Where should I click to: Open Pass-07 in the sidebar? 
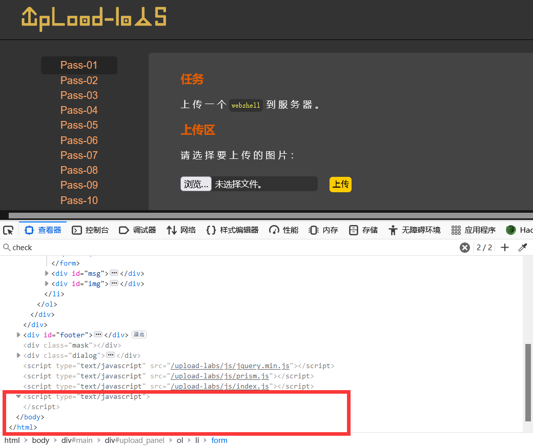click(x=79, y=155)
